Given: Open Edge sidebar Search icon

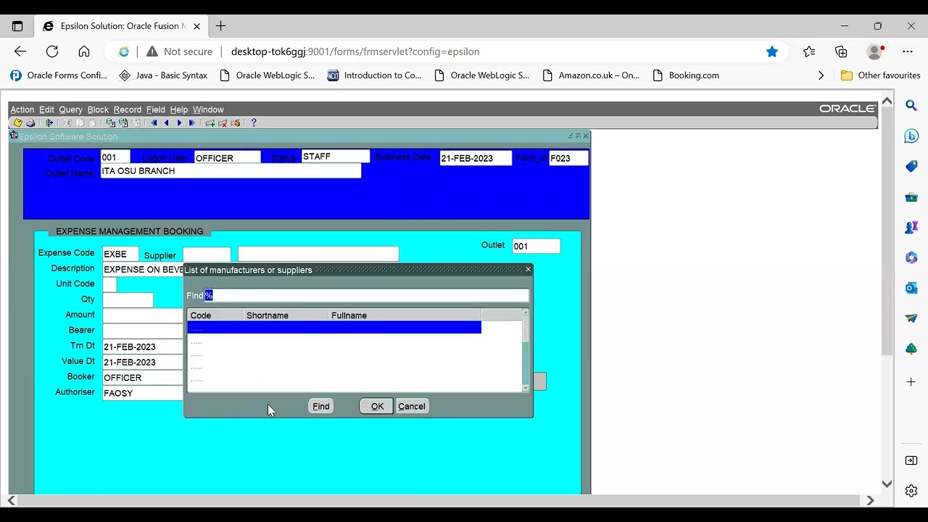Looking at the screenshot, I should pos(911,106).
